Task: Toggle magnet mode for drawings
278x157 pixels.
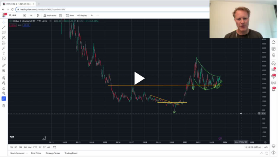Action: point(4,78)
